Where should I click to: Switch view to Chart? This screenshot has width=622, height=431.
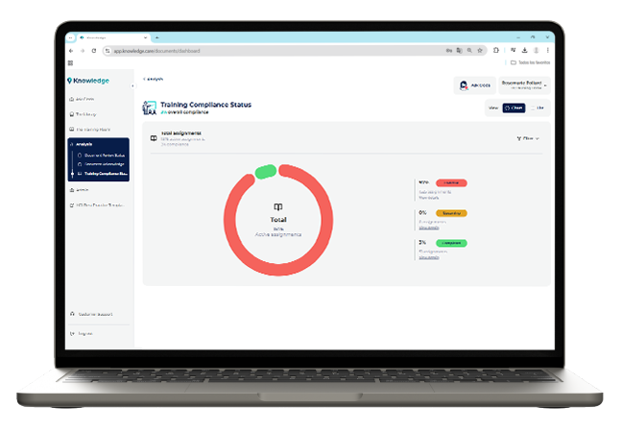tap(514, 108)
